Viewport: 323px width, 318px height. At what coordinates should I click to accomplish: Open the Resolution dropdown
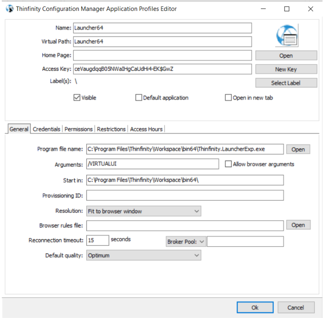pyautogui.click(x=144, y=211)
